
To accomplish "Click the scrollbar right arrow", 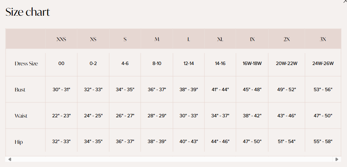I will (x=337, y=159).
